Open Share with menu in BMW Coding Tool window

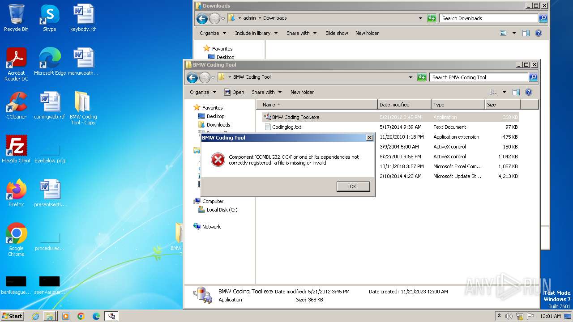tap(267, 92)
